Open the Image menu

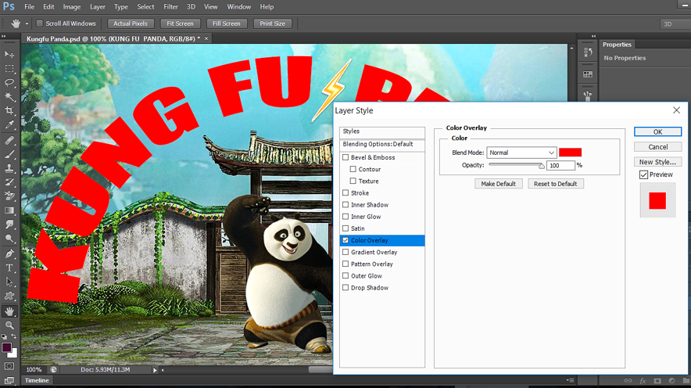pyautogui.click(x=71, y=6)
